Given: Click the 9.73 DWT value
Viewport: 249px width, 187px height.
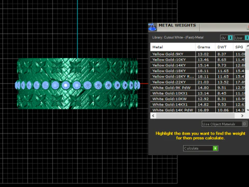Looking at the screenshot, I should pos(222,65).
